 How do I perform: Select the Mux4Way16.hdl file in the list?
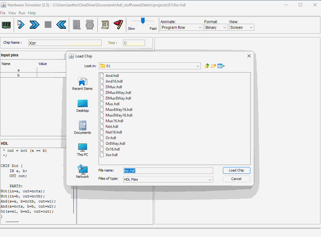(x=119, y=110)
